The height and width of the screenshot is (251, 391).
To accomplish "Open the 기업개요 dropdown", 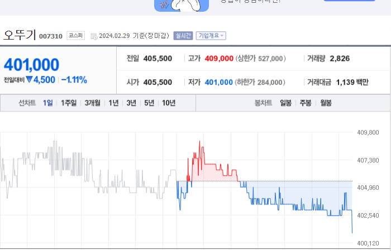I will tap(211, 36).
